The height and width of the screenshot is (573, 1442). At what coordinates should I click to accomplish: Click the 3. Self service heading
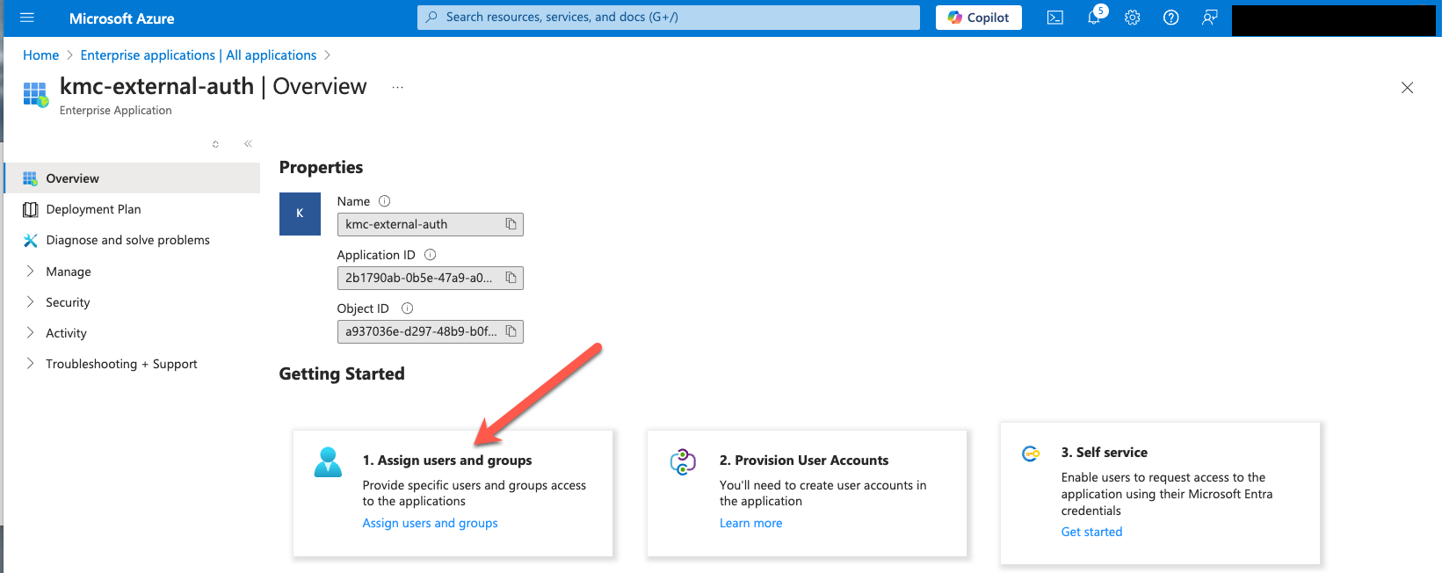click(1105, 453)
